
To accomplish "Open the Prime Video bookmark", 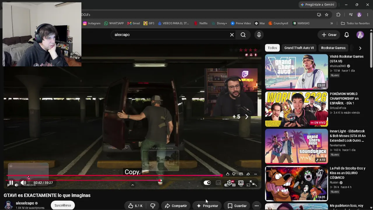I will (241, 23).
